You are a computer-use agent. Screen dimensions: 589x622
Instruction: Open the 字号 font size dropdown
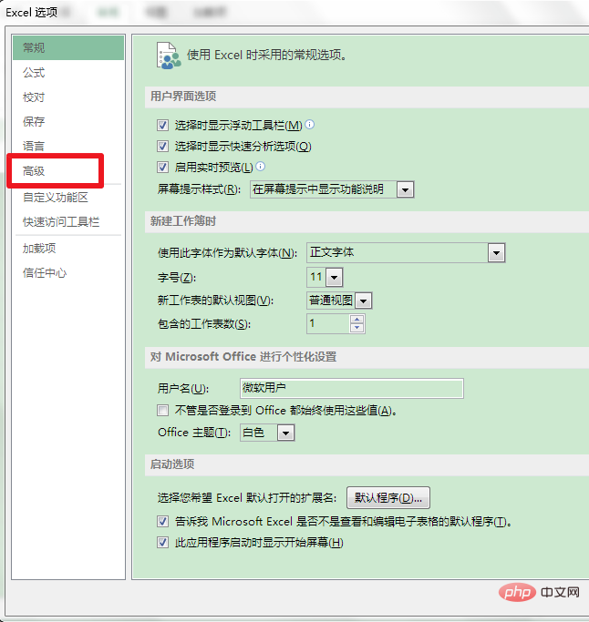(x=334, y=277)
